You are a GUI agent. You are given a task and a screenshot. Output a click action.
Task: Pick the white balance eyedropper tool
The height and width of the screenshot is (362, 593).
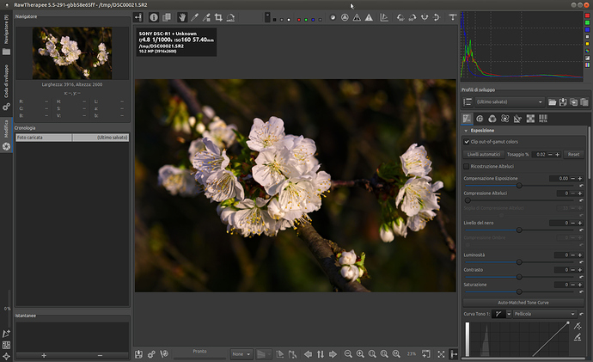(194, 16)
